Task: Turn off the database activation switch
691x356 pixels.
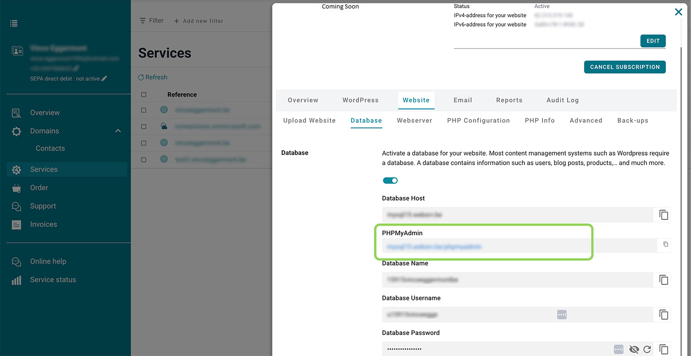Action: pyautogui.click(x=390, y=180)
